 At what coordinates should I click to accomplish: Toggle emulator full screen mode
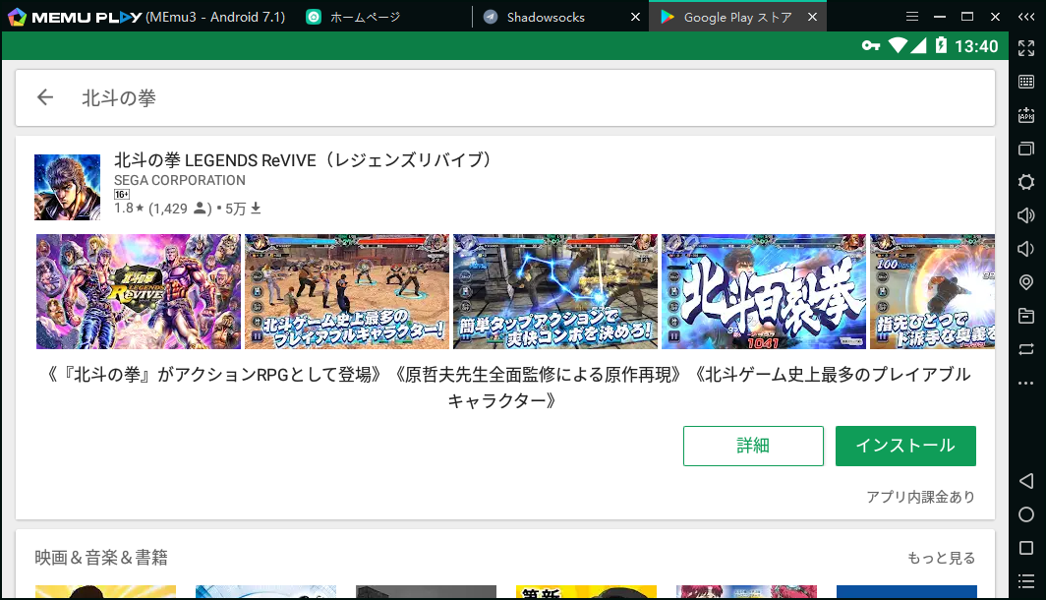click(1026, 47)
